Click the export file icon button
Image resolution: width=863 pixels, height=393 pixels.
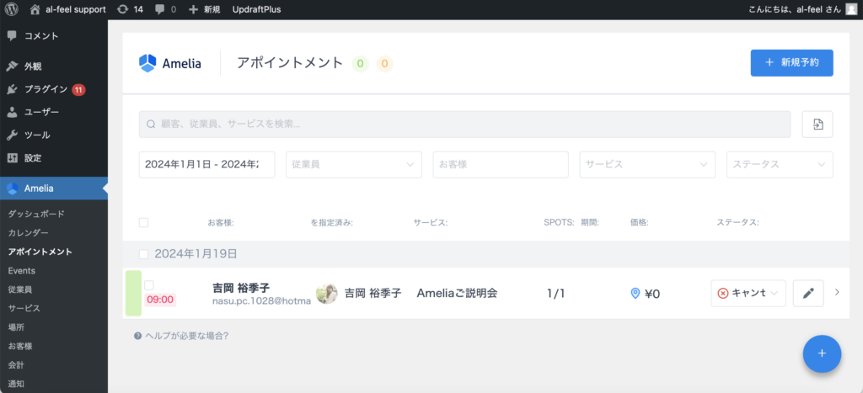pos(817,125)
